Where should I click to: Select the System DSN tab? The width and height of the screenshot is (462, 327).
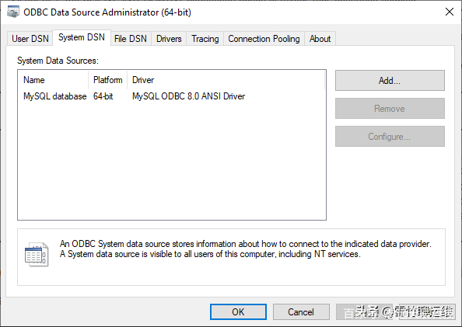click(x=82, y=37)
